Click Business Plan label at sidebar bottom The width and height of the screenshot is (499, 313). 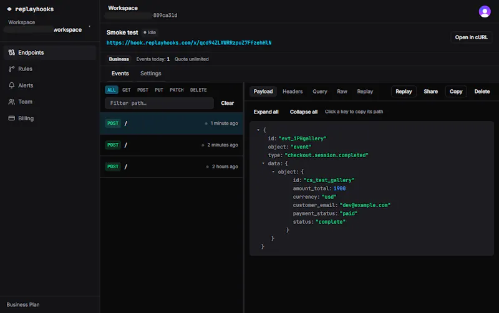click(x=23, y=305)
